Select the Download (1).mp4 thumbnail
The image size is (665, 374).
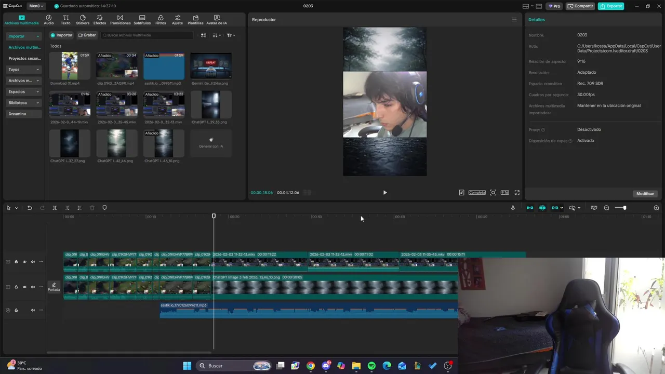70,65
